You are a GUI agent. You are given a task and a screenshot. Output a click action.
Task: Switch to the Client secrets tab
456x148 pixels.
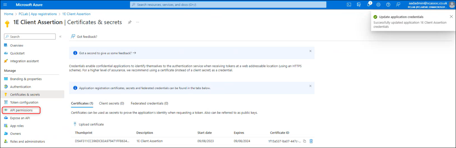point(111,103)
